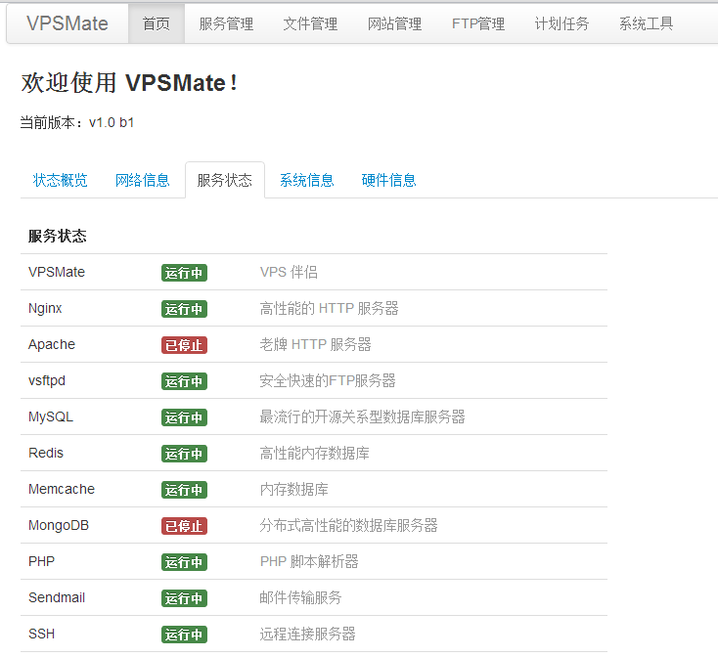Image resolution: width=718 pixels, height=657 pixels.
Task: Click the SSH 运行中 status badge
Action: point(184,635)
